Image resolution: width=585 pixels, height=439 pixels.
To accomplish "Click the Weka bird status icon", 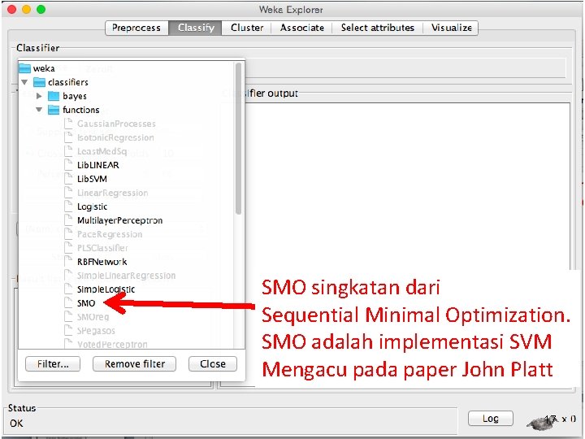I will (x=540, y=423).
